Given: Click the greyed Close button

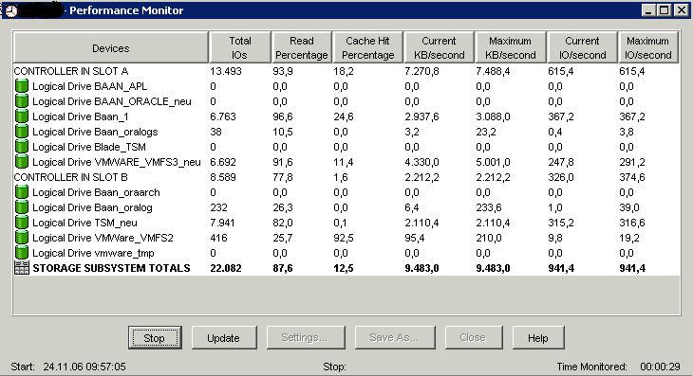Looking at the screenshot, I should click(x=474, y=338).
